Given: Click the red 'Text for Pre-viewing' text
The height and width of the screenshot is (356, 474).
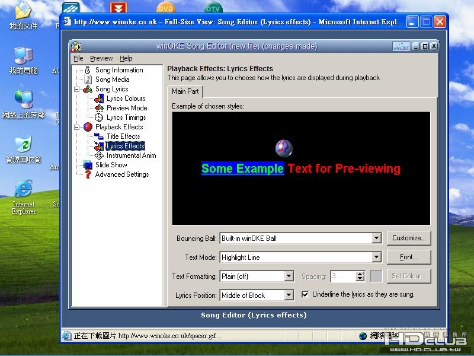Looking at the screenshot, I should click(344, 169).
